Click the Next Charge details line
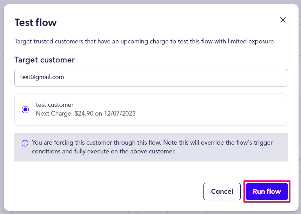The width and height of the screenshot is (301, 214). tap(86, 113)
